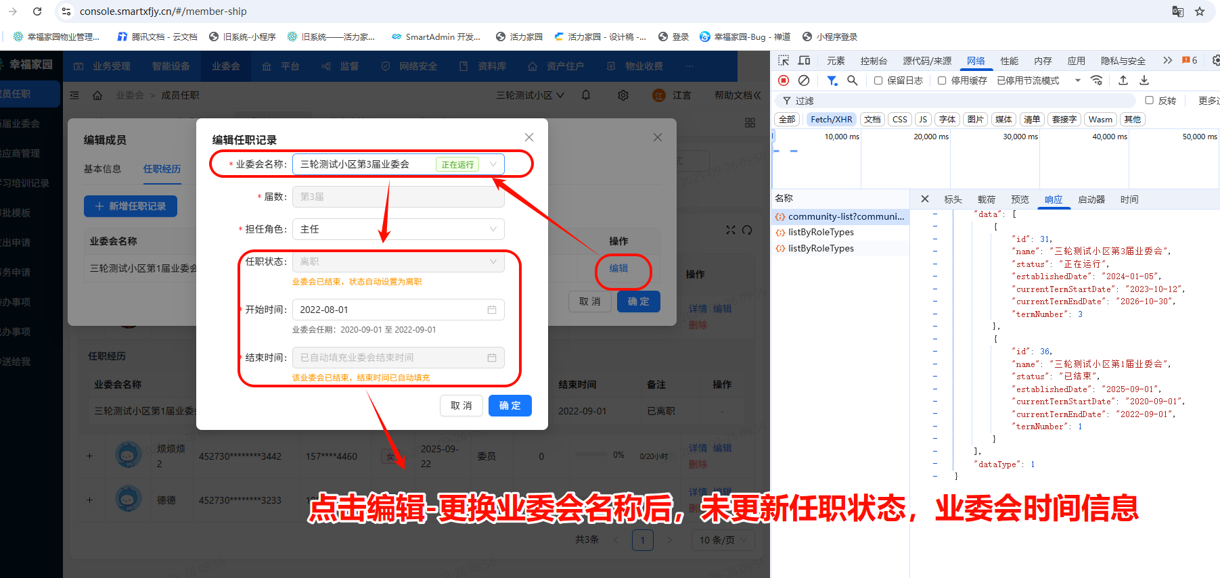Select the 全部 request type filter
The image size is (1220, 578).
coord(787,120)
